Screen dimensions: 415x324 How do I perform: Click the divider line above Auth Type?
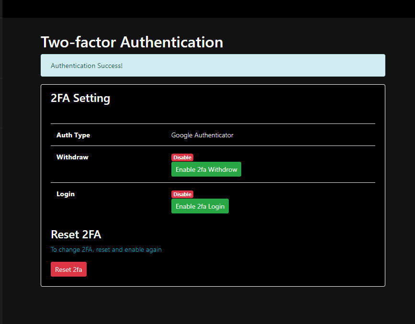point(213,124)
